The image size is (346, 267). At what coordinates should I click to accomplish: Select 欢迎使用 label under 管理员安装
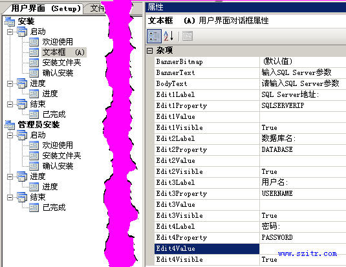(x=58, y=145)
